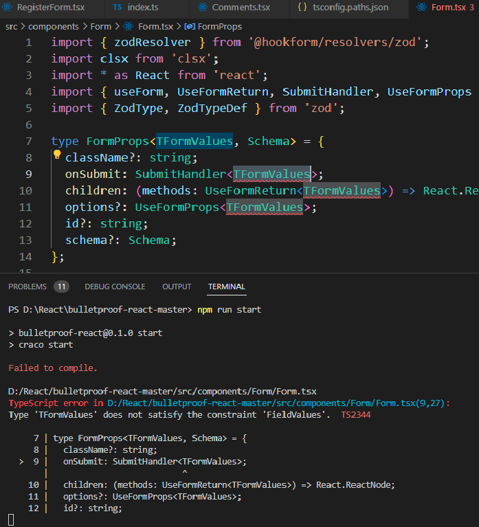Click the FormProps symbol breadcrumb

coord(220,27)
